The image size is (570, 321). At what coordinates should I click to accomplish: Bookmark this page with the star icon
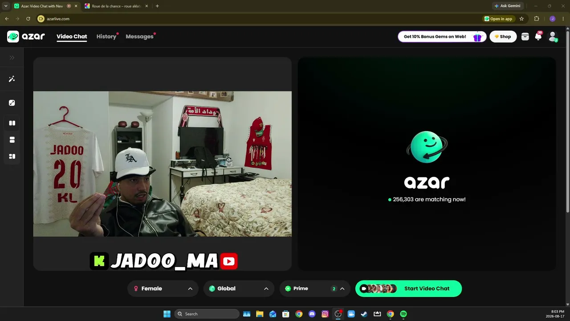521,19
